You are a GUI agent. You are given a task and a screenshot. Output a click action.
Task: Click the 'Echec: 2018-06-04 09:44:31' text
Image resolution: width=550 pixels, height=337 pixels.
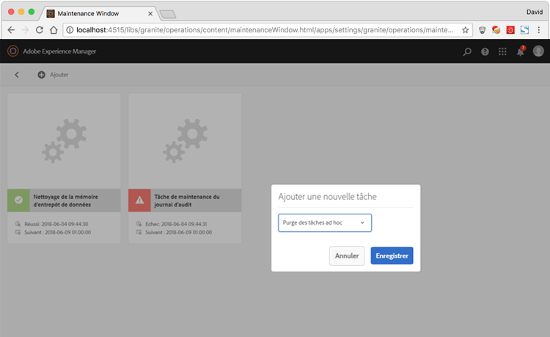point(176,224)
